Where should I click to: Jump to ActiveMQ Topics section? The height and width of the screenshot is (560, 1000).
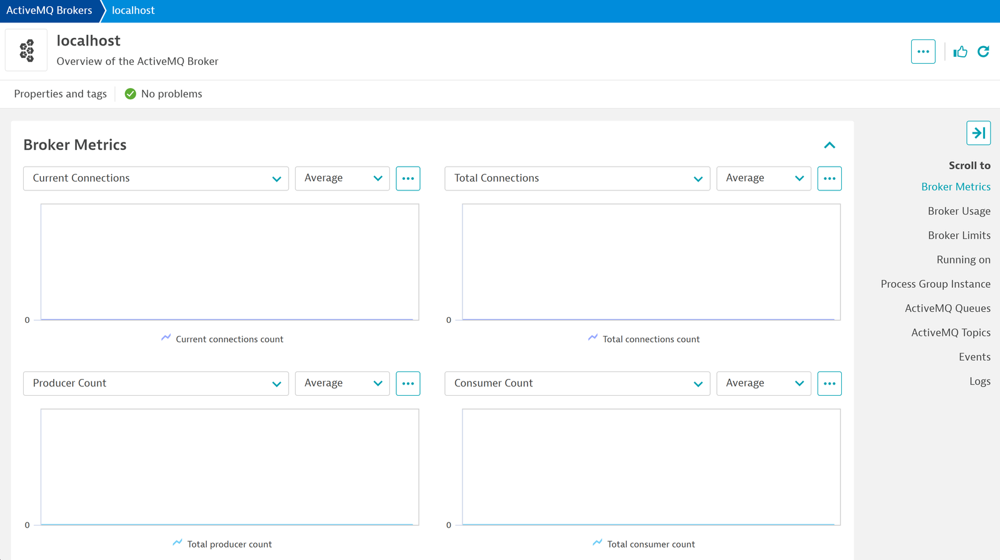pyautogui.click(x=951, y=333)
